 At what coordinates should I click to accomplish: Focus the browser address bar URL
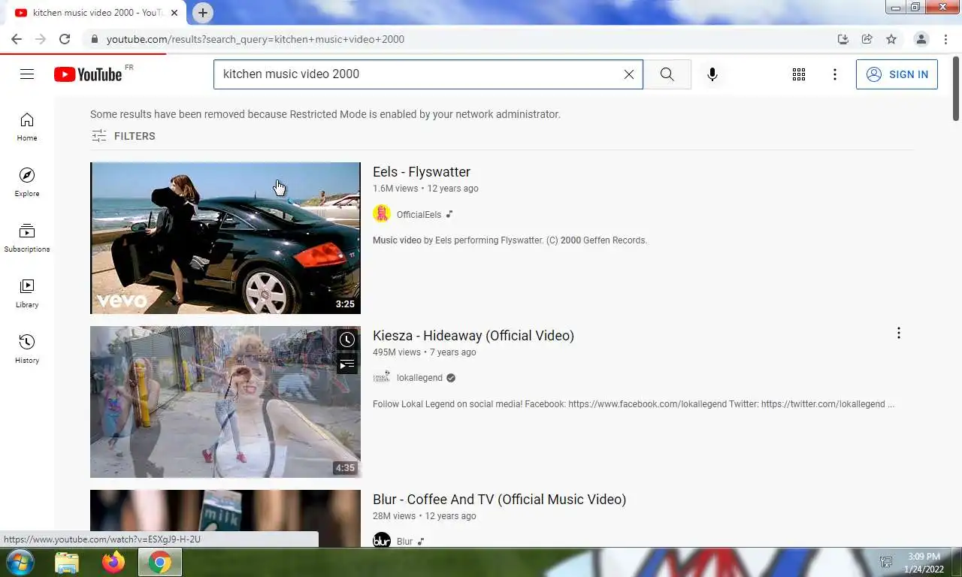256,39
